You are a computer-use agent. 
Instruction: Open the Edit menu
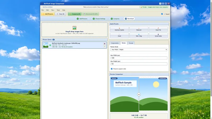[x=47, y=10]
